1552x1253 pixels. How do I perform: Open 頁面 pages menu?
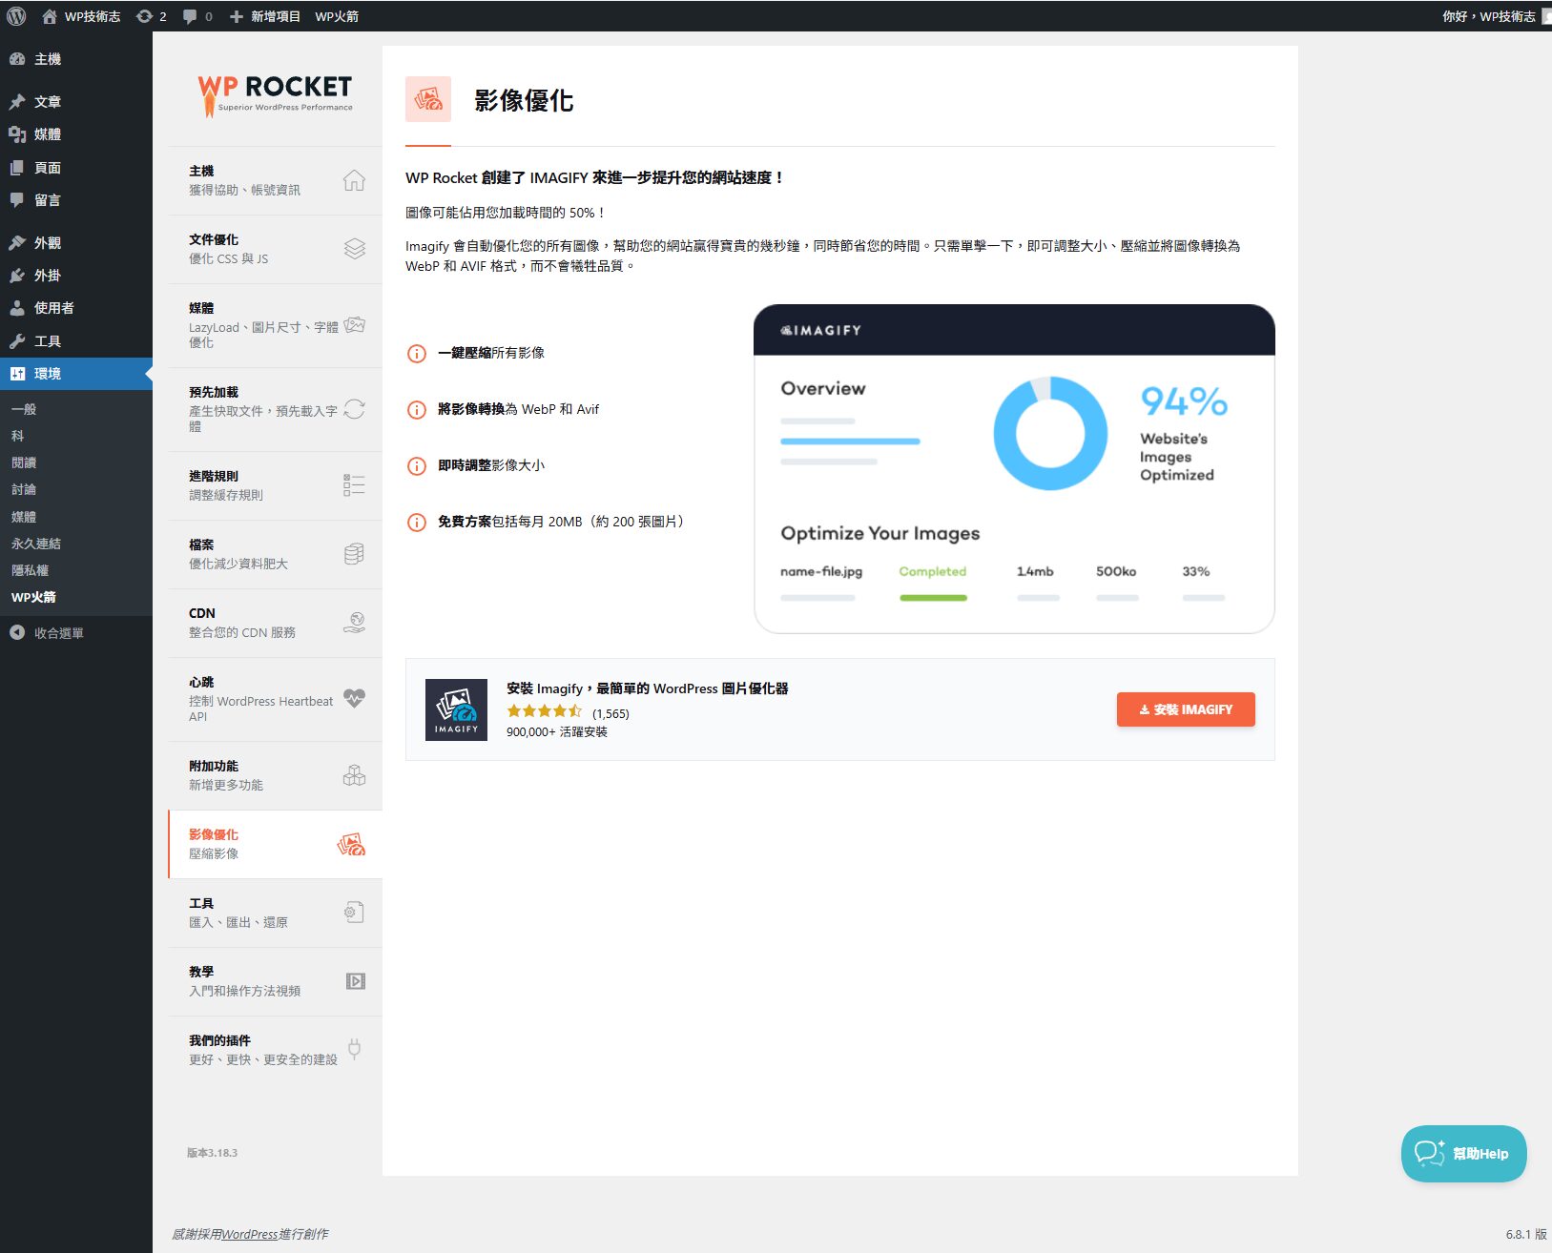click(x=76, y=168)
